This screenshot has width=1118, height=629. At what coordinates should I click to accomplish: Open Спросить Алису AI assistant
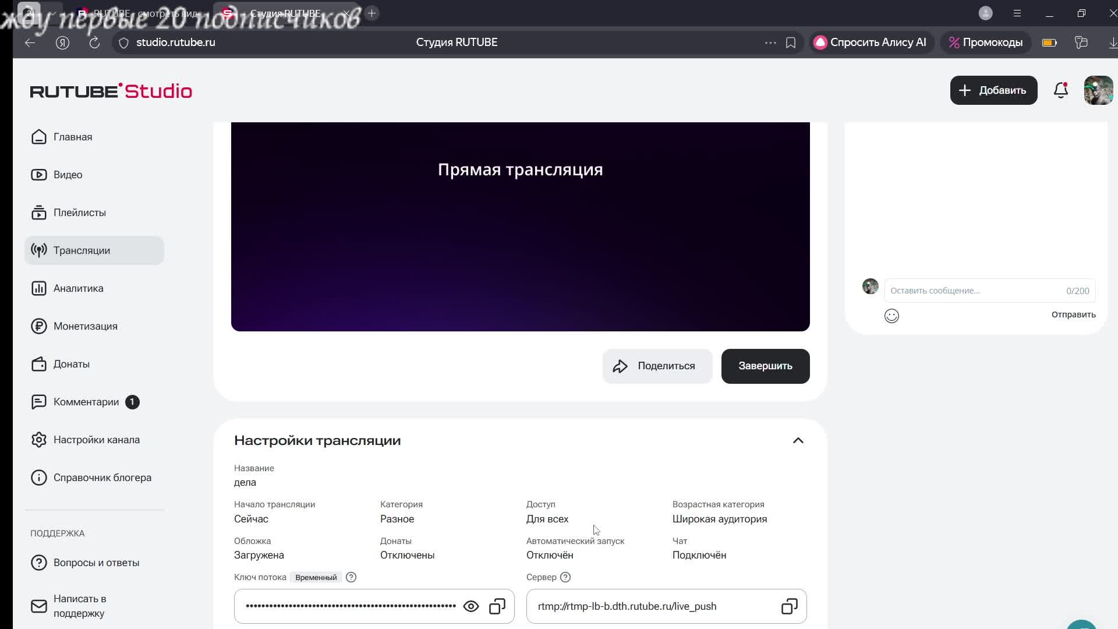point(870,43)
